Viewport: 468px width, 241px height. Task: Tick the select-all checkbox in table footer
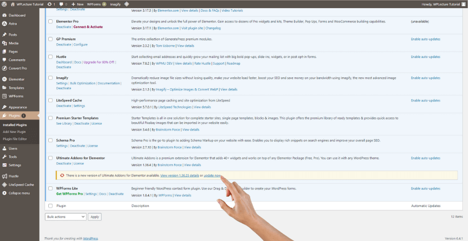pyautogui.click(x=50, y=206)
